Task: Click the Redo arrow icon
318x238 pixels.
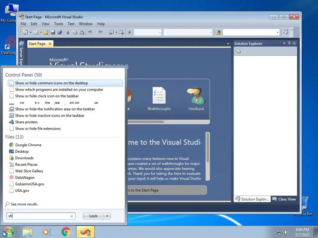Action: [100, 32]
